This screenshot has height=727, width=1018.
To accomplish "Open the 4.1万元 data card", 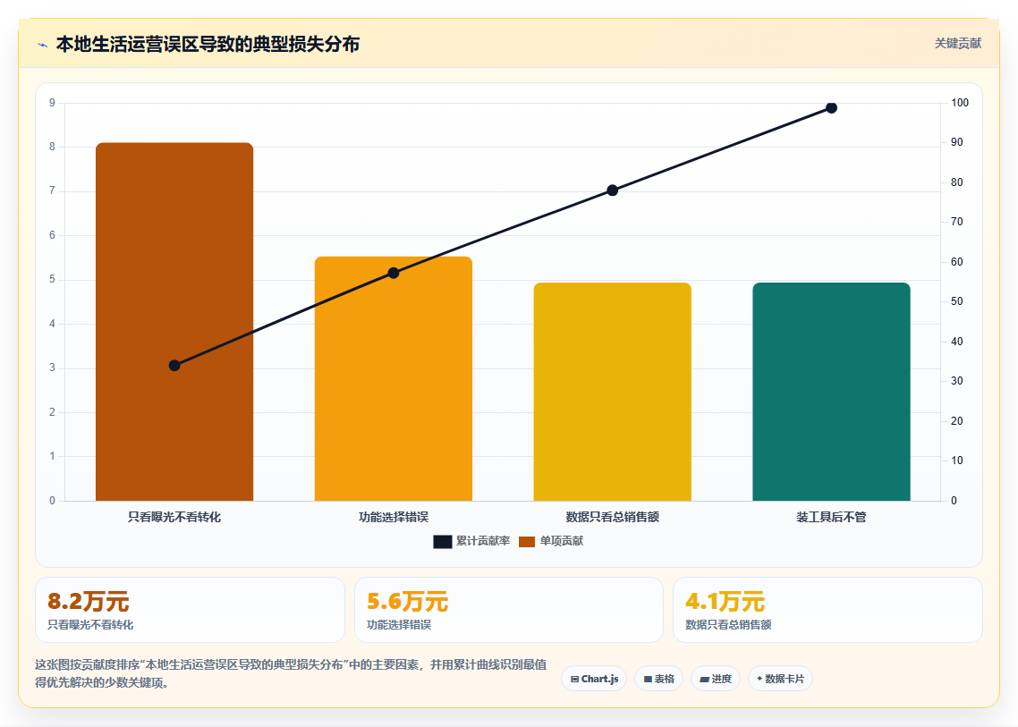I will tap(827, 610).
